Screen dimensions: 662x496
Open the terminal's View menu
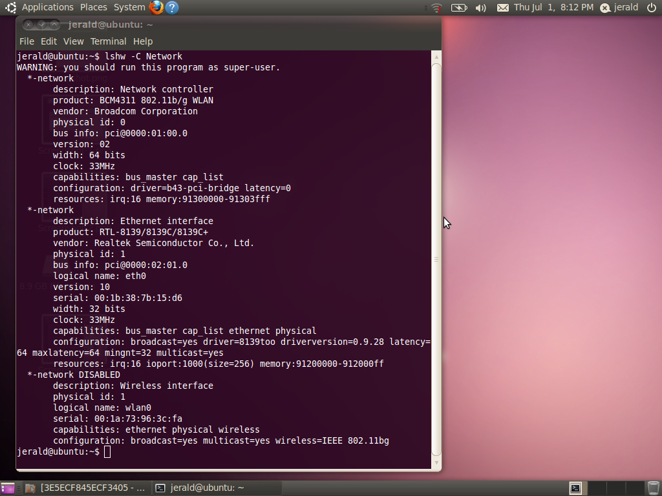pyautogui.click(x=73, y=41)
